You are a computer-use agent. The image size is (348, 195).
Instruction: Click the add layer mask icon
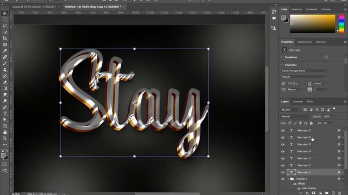[x=314, y=193]
